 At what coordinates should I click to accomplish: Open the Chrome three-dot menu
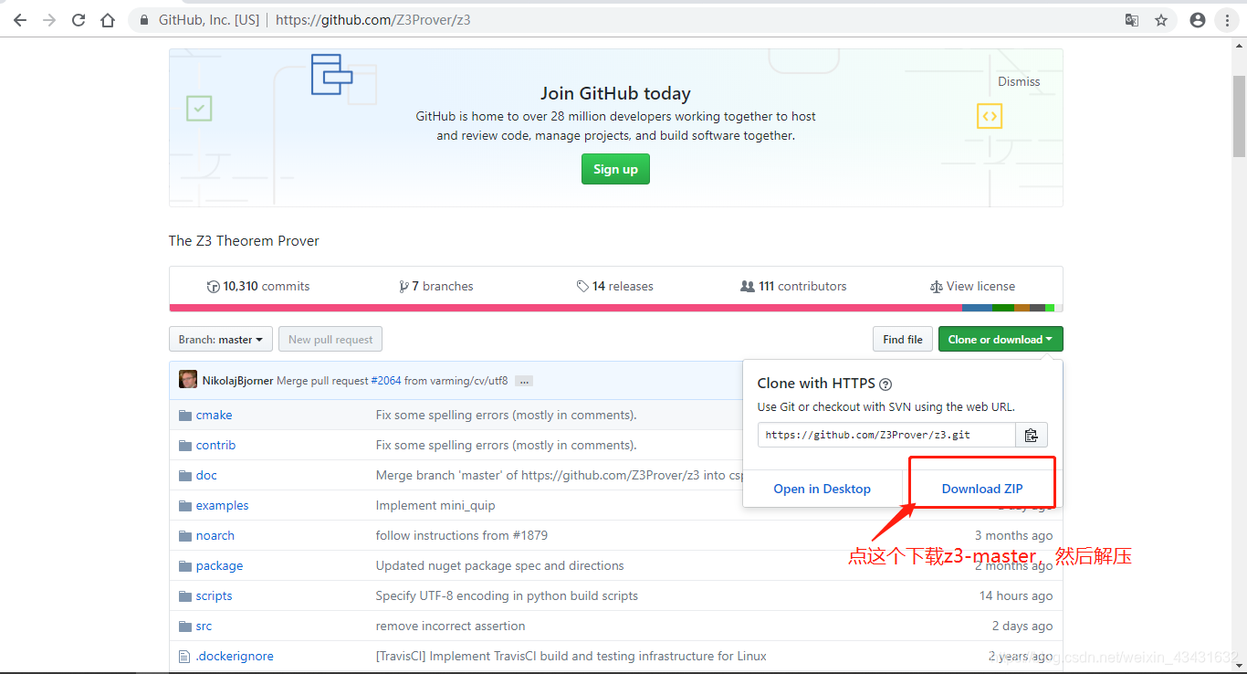coord(1228,20)
